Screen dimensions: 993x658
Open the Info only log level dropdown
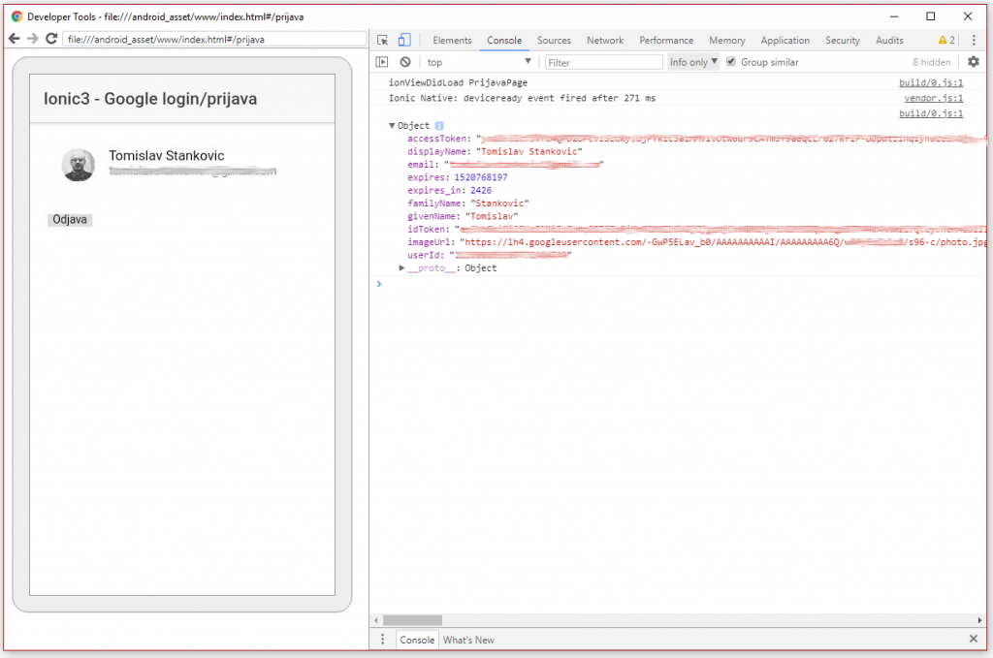pyautogui.click(x=693, y=62)
